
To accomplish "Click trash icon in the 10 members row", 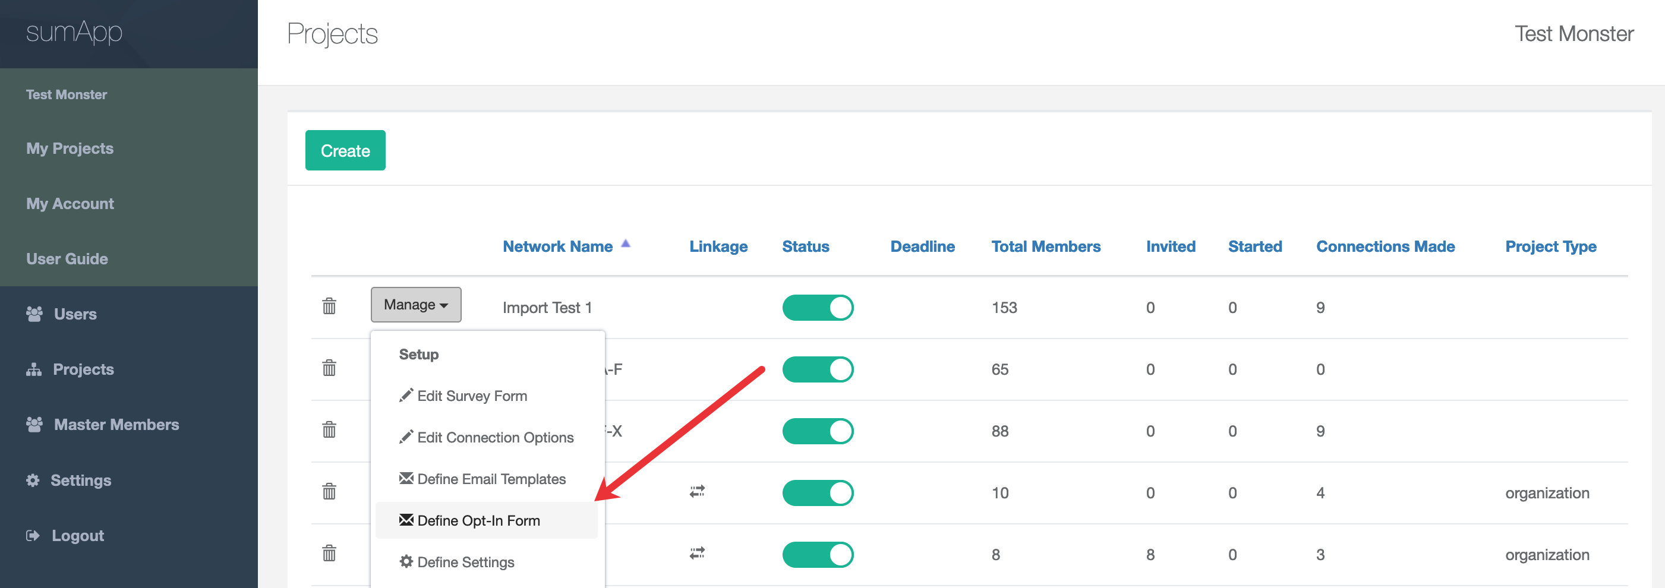I will (329, 491).
